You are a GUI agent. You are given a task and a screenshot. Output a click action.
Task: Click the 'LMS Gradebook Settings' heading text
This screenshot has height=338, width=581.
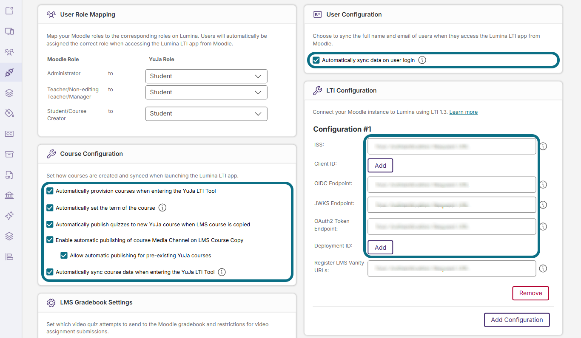coord(96,302)
